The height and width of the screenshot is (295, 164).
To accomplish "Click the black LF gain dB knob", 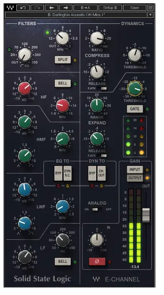I will pos(25,257).
